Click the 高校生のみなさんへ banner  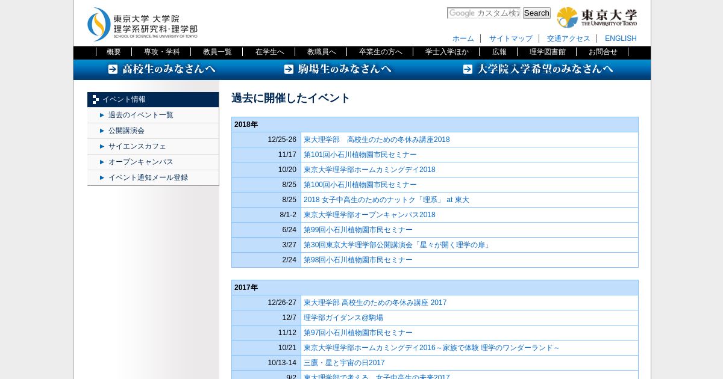162,69
